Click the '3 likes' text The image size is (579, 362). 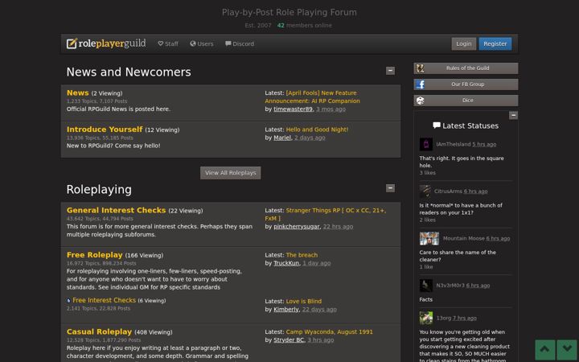[x=427, y=173]
